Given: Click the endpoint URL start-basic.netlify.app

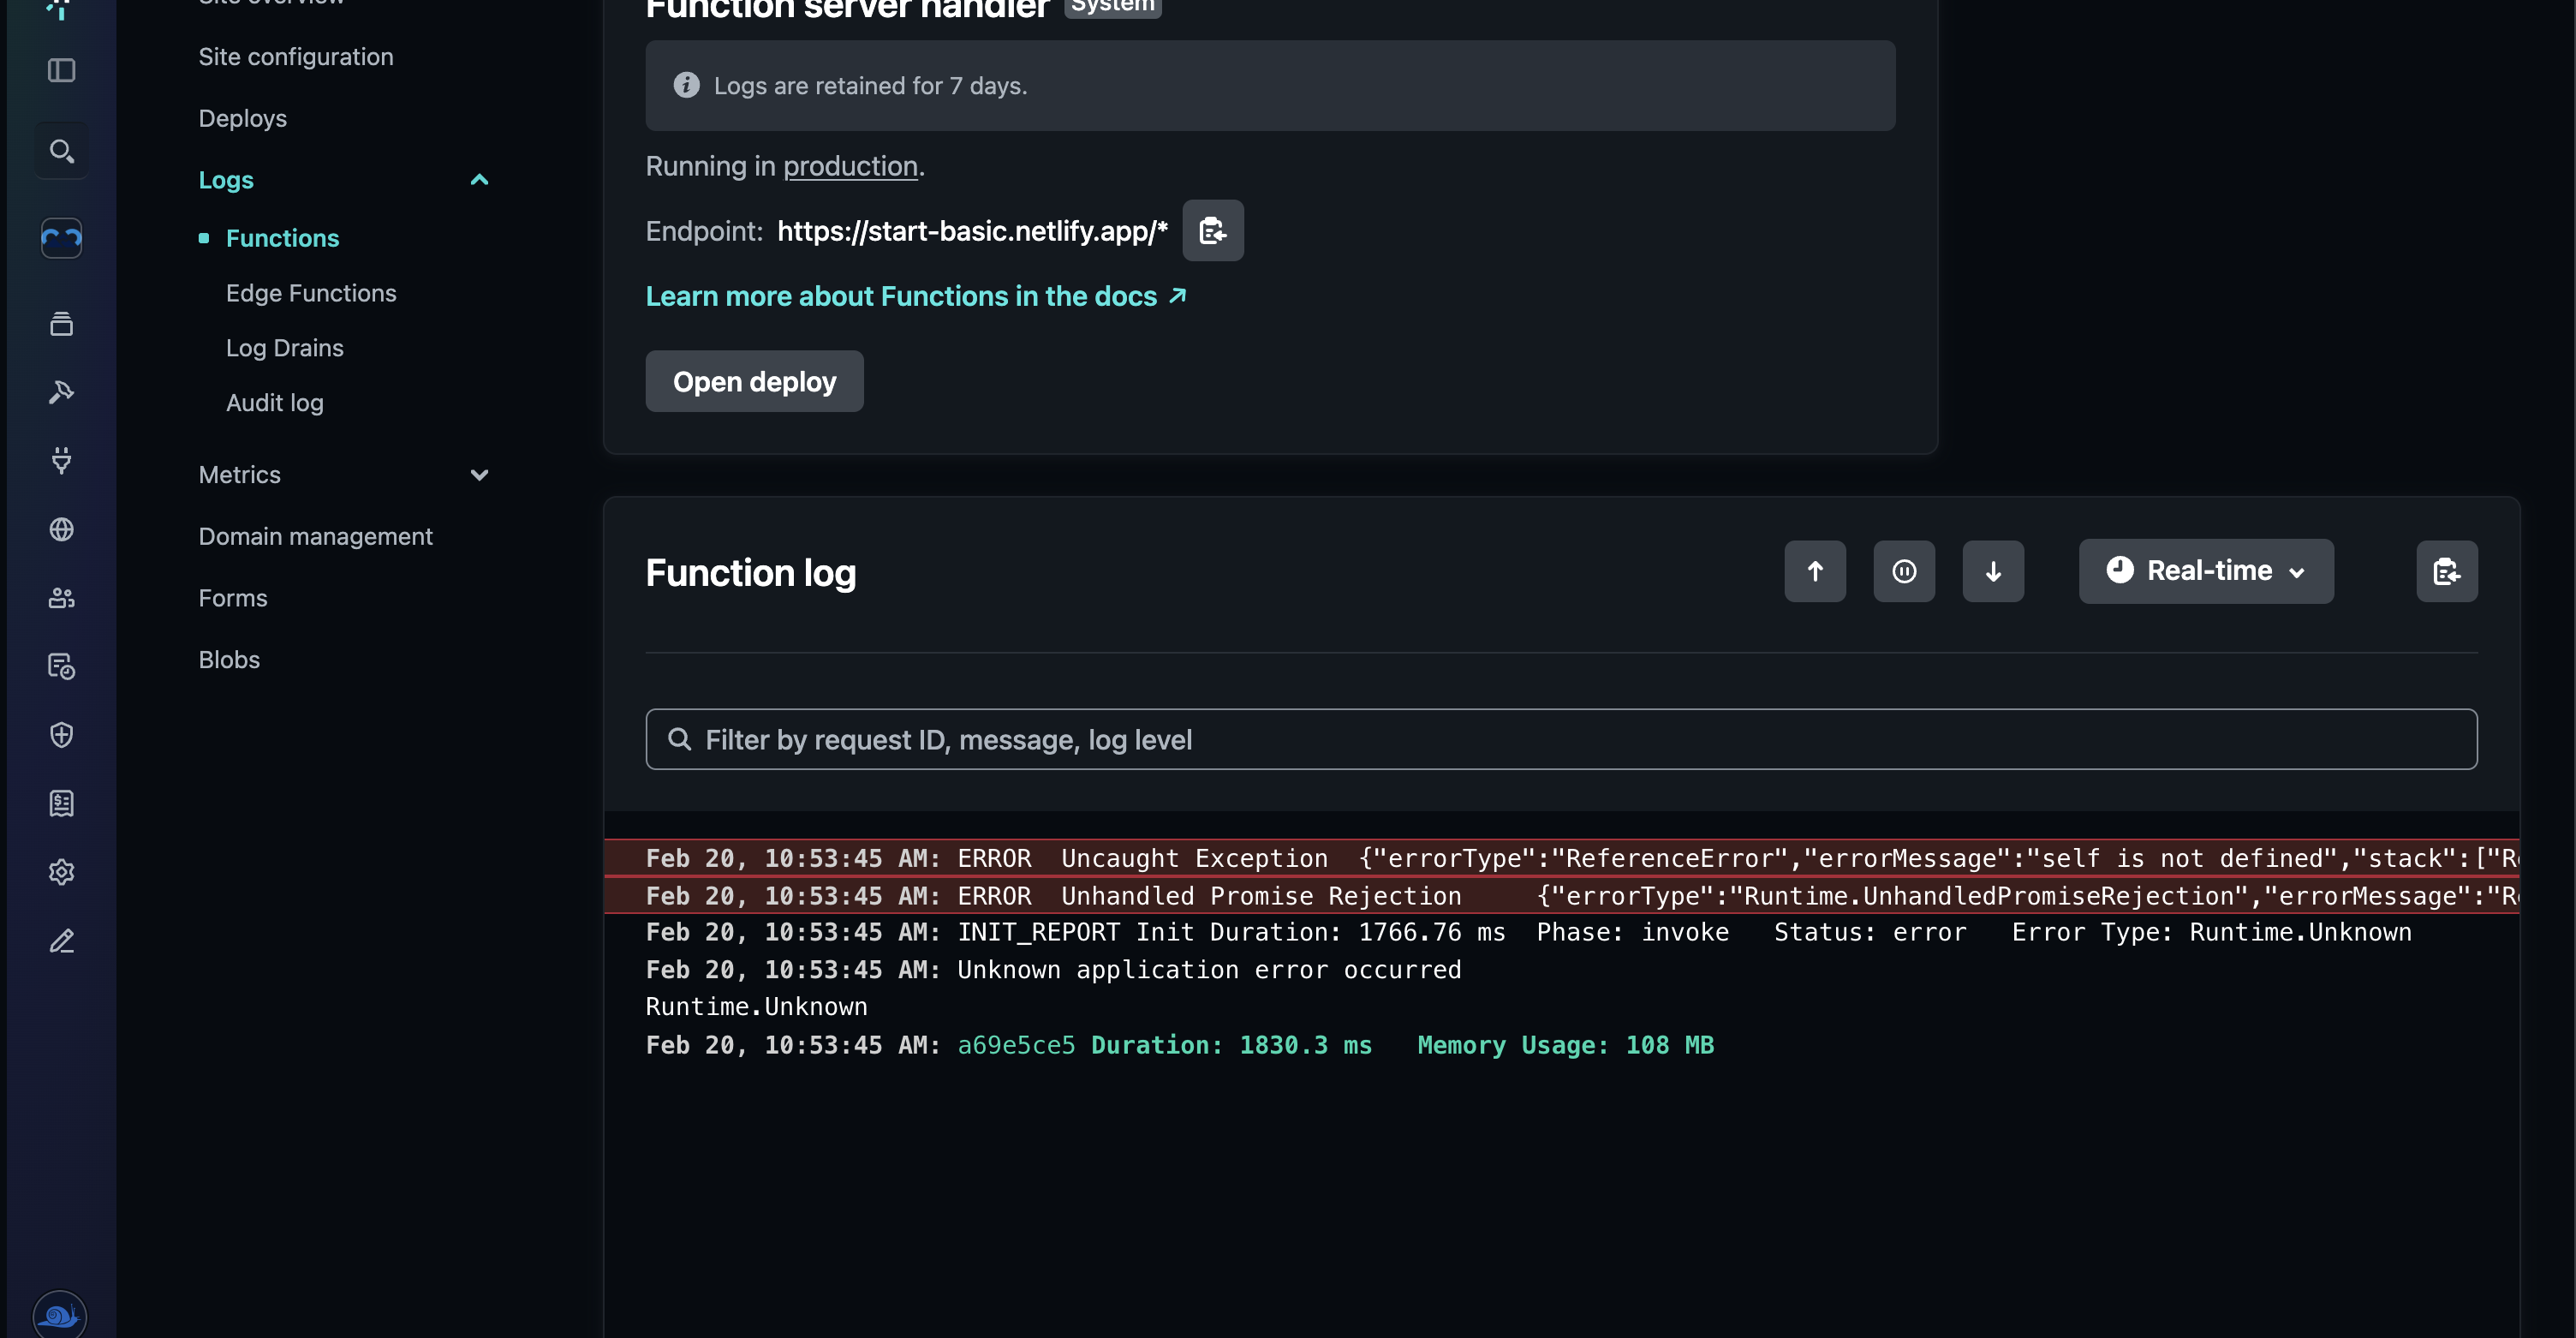Looking at the screenshot, I should coord(973,231).
